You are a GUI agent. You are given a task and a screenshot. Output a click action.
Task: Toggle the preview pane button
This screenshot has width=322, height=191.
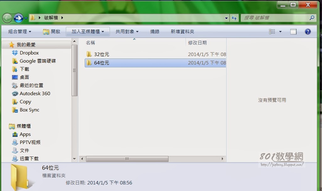coord(293,32)
